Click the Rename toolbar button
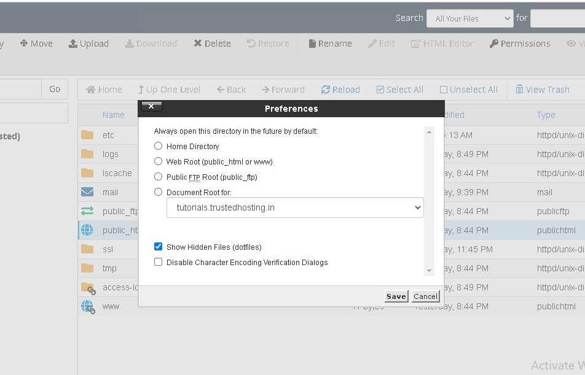 330,44
